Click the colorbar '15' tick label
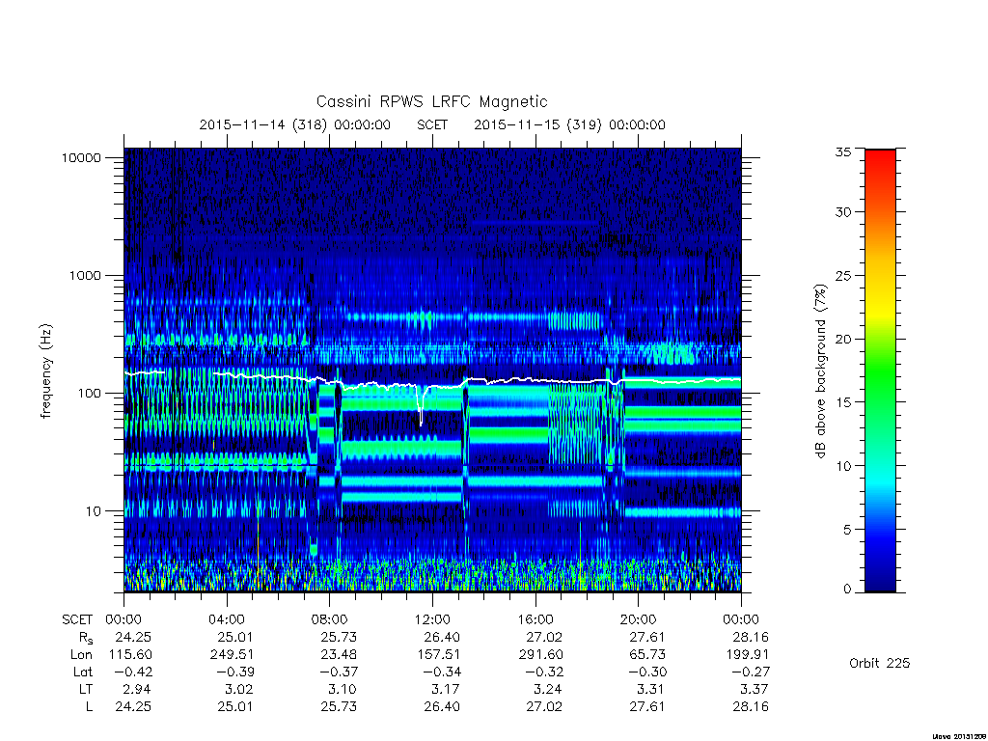The image size is (988, 741). pos(843,402)
